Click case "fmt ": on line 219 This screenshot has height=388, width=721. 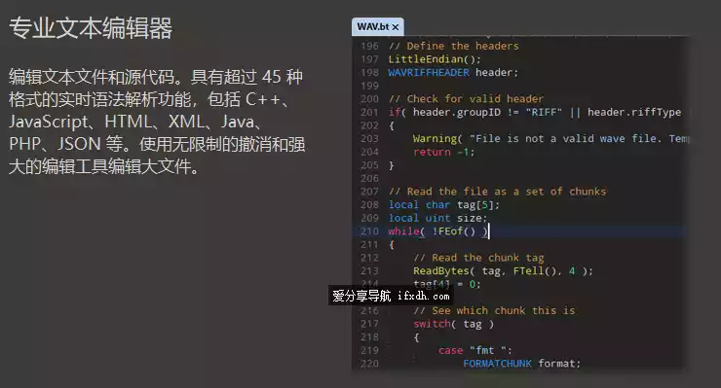475,350
